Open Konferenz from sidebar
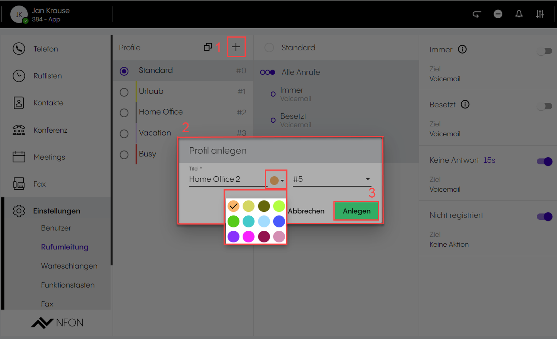This screenshot has width=557, height=339. click(x=50, y=130)
